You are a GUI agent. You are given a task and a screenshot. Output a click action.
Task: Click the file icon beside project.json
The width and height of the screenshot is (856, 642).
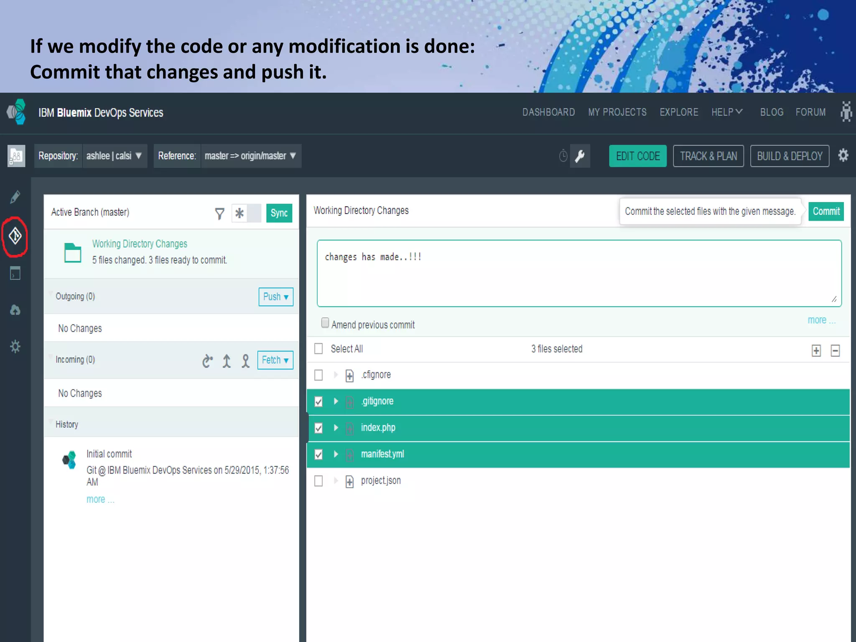[x=350, y=481]
